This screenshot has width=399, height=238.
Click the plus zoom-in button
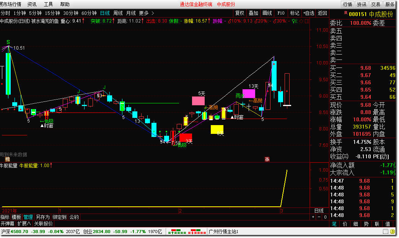click(313, 217)
